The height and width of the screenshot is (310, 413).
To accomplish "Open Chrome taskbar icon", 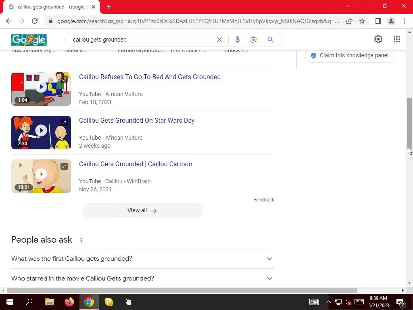I will point(89,302).
